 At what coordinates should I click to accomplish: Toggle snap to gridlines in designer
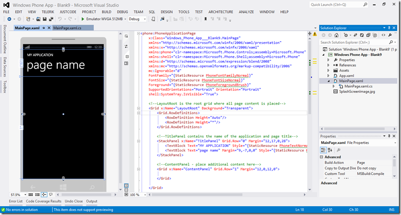[x=37, y=195]
